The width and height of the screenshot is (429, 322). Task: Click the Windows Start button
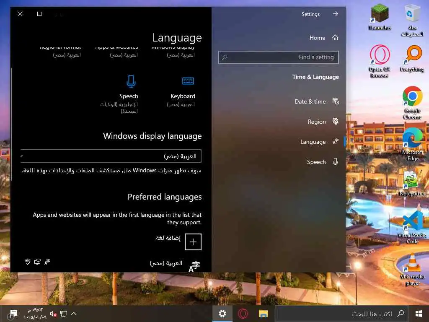(419, 314)
